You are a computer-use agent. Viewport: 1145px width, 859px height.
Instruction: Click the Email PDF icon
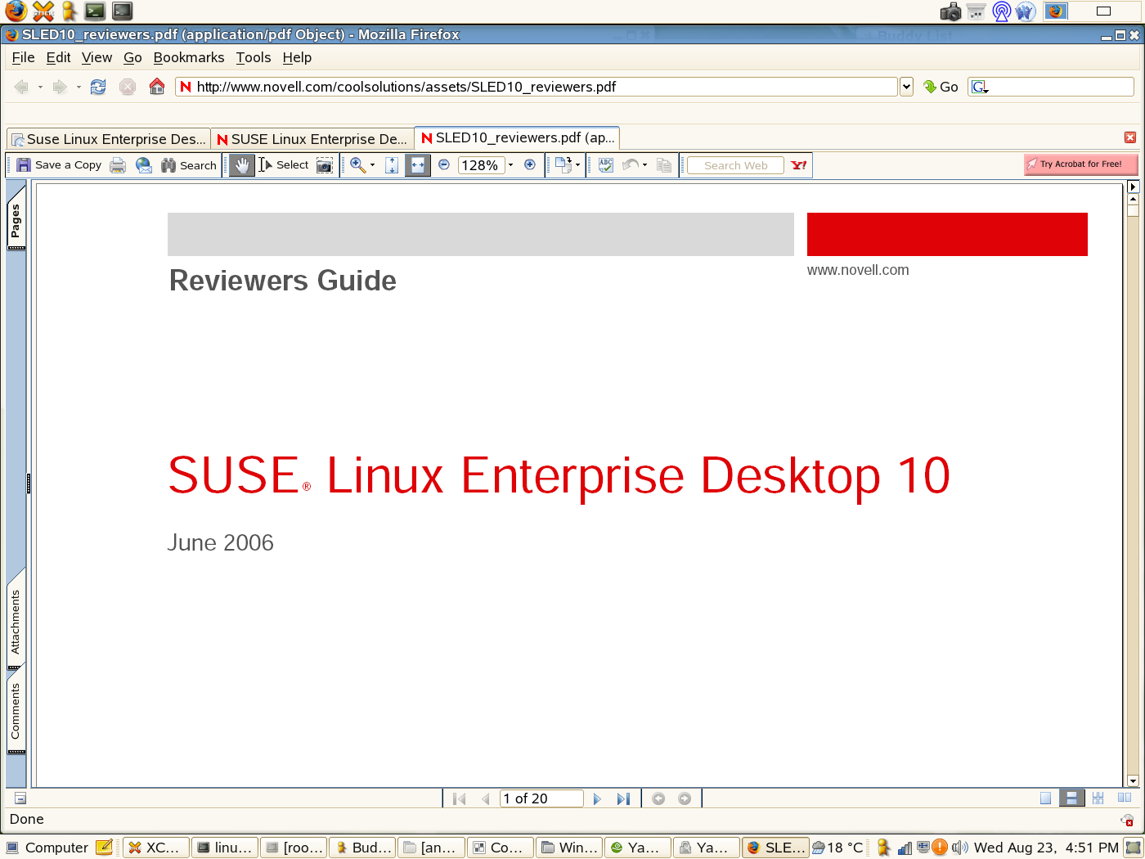pyautogui.click(x=144, y=165)
